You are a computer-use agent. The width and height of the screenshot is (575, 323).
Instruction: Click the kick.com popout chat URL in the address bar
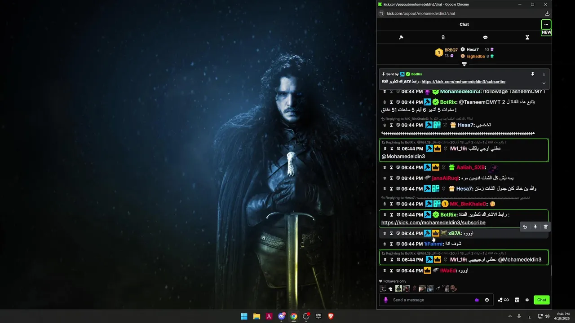420,13
